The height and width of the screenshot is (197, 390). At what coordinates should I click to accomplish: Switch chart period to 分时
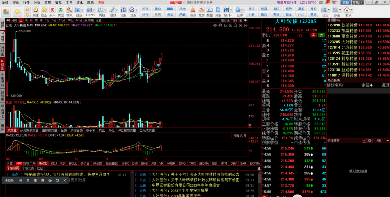[14, 20]
